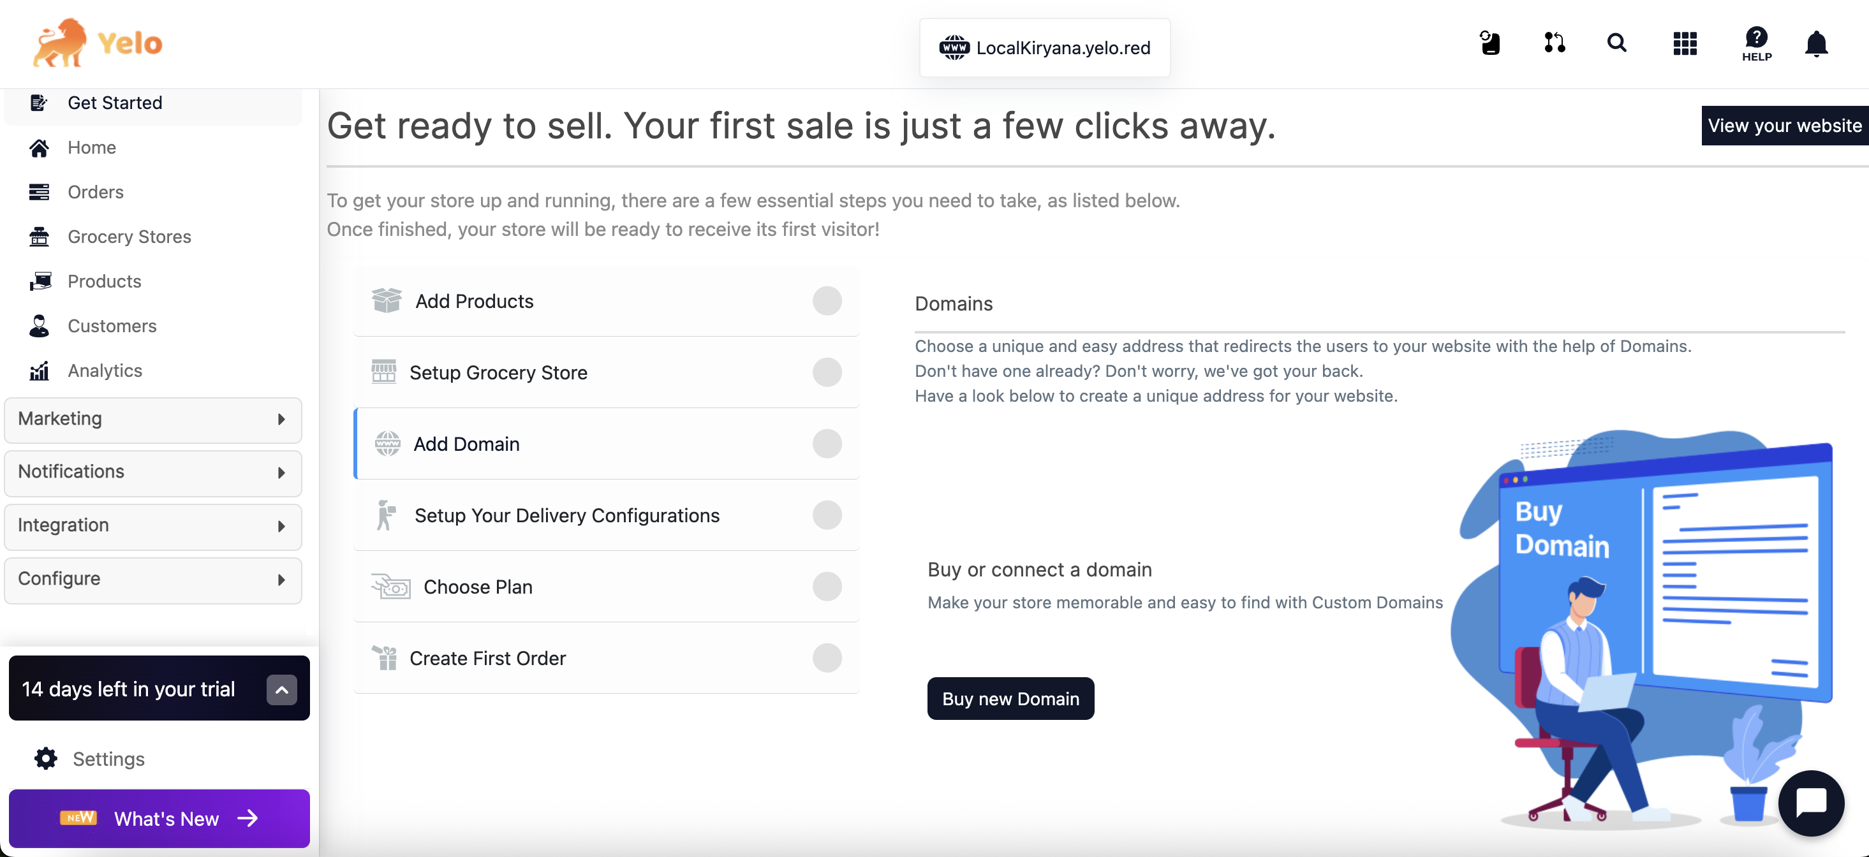Image resolution: width=1869 pixels, height=857 pixels.
Task: Collapse the trial days banner
Action: click(281, 689)
